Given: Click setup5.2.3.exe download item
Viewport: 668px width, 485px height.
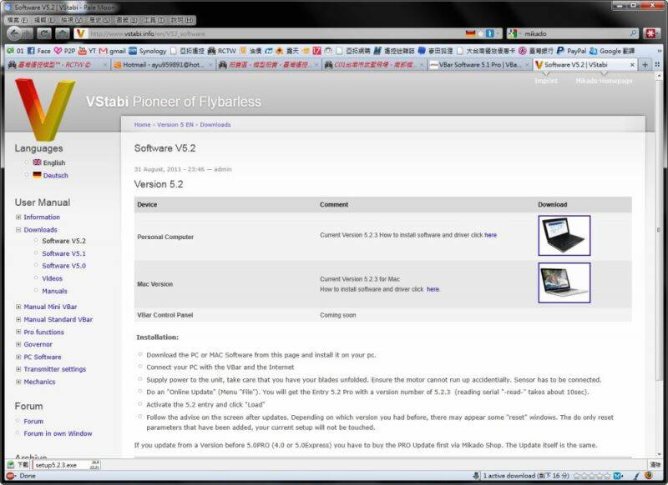Looking at the screenshot, I should tap(67, 465).
